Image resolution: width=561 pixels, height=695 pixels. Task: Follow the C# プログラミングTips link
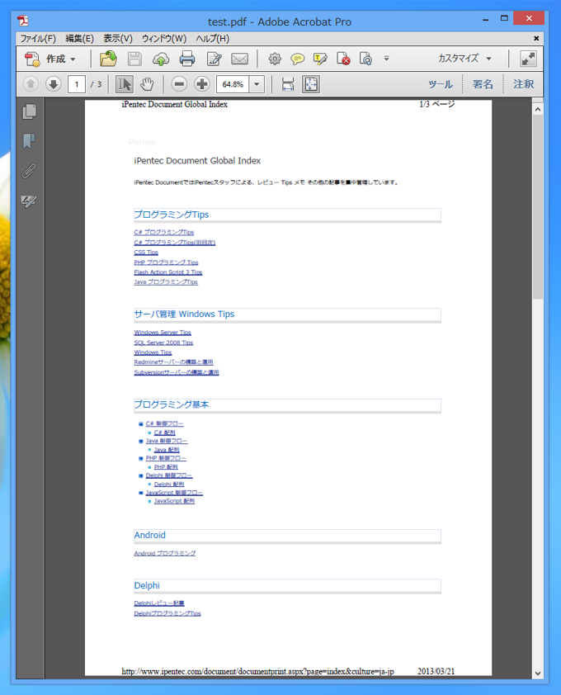(x=164, y=232)
